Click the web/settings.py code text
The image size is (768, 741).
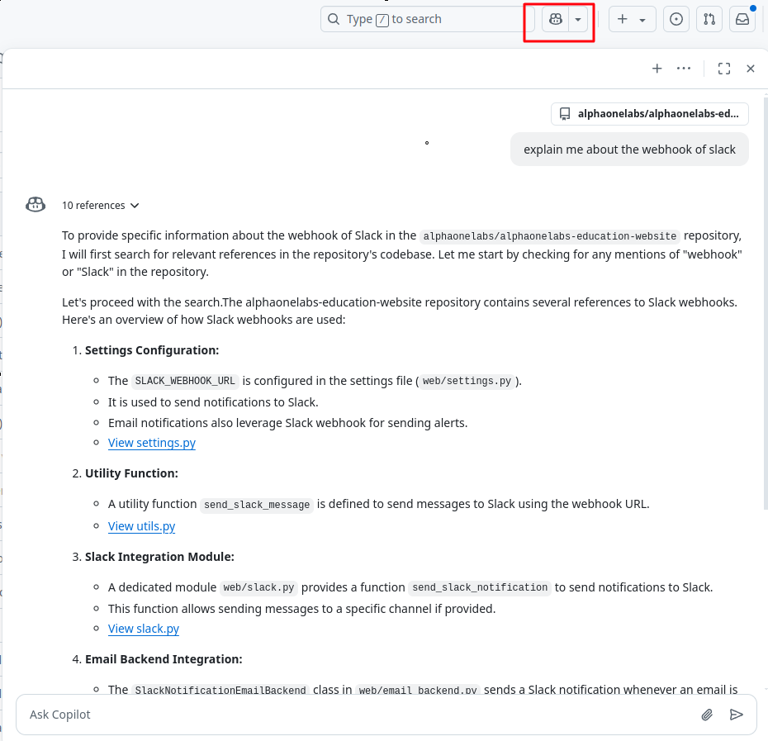[x=467, y=381]
